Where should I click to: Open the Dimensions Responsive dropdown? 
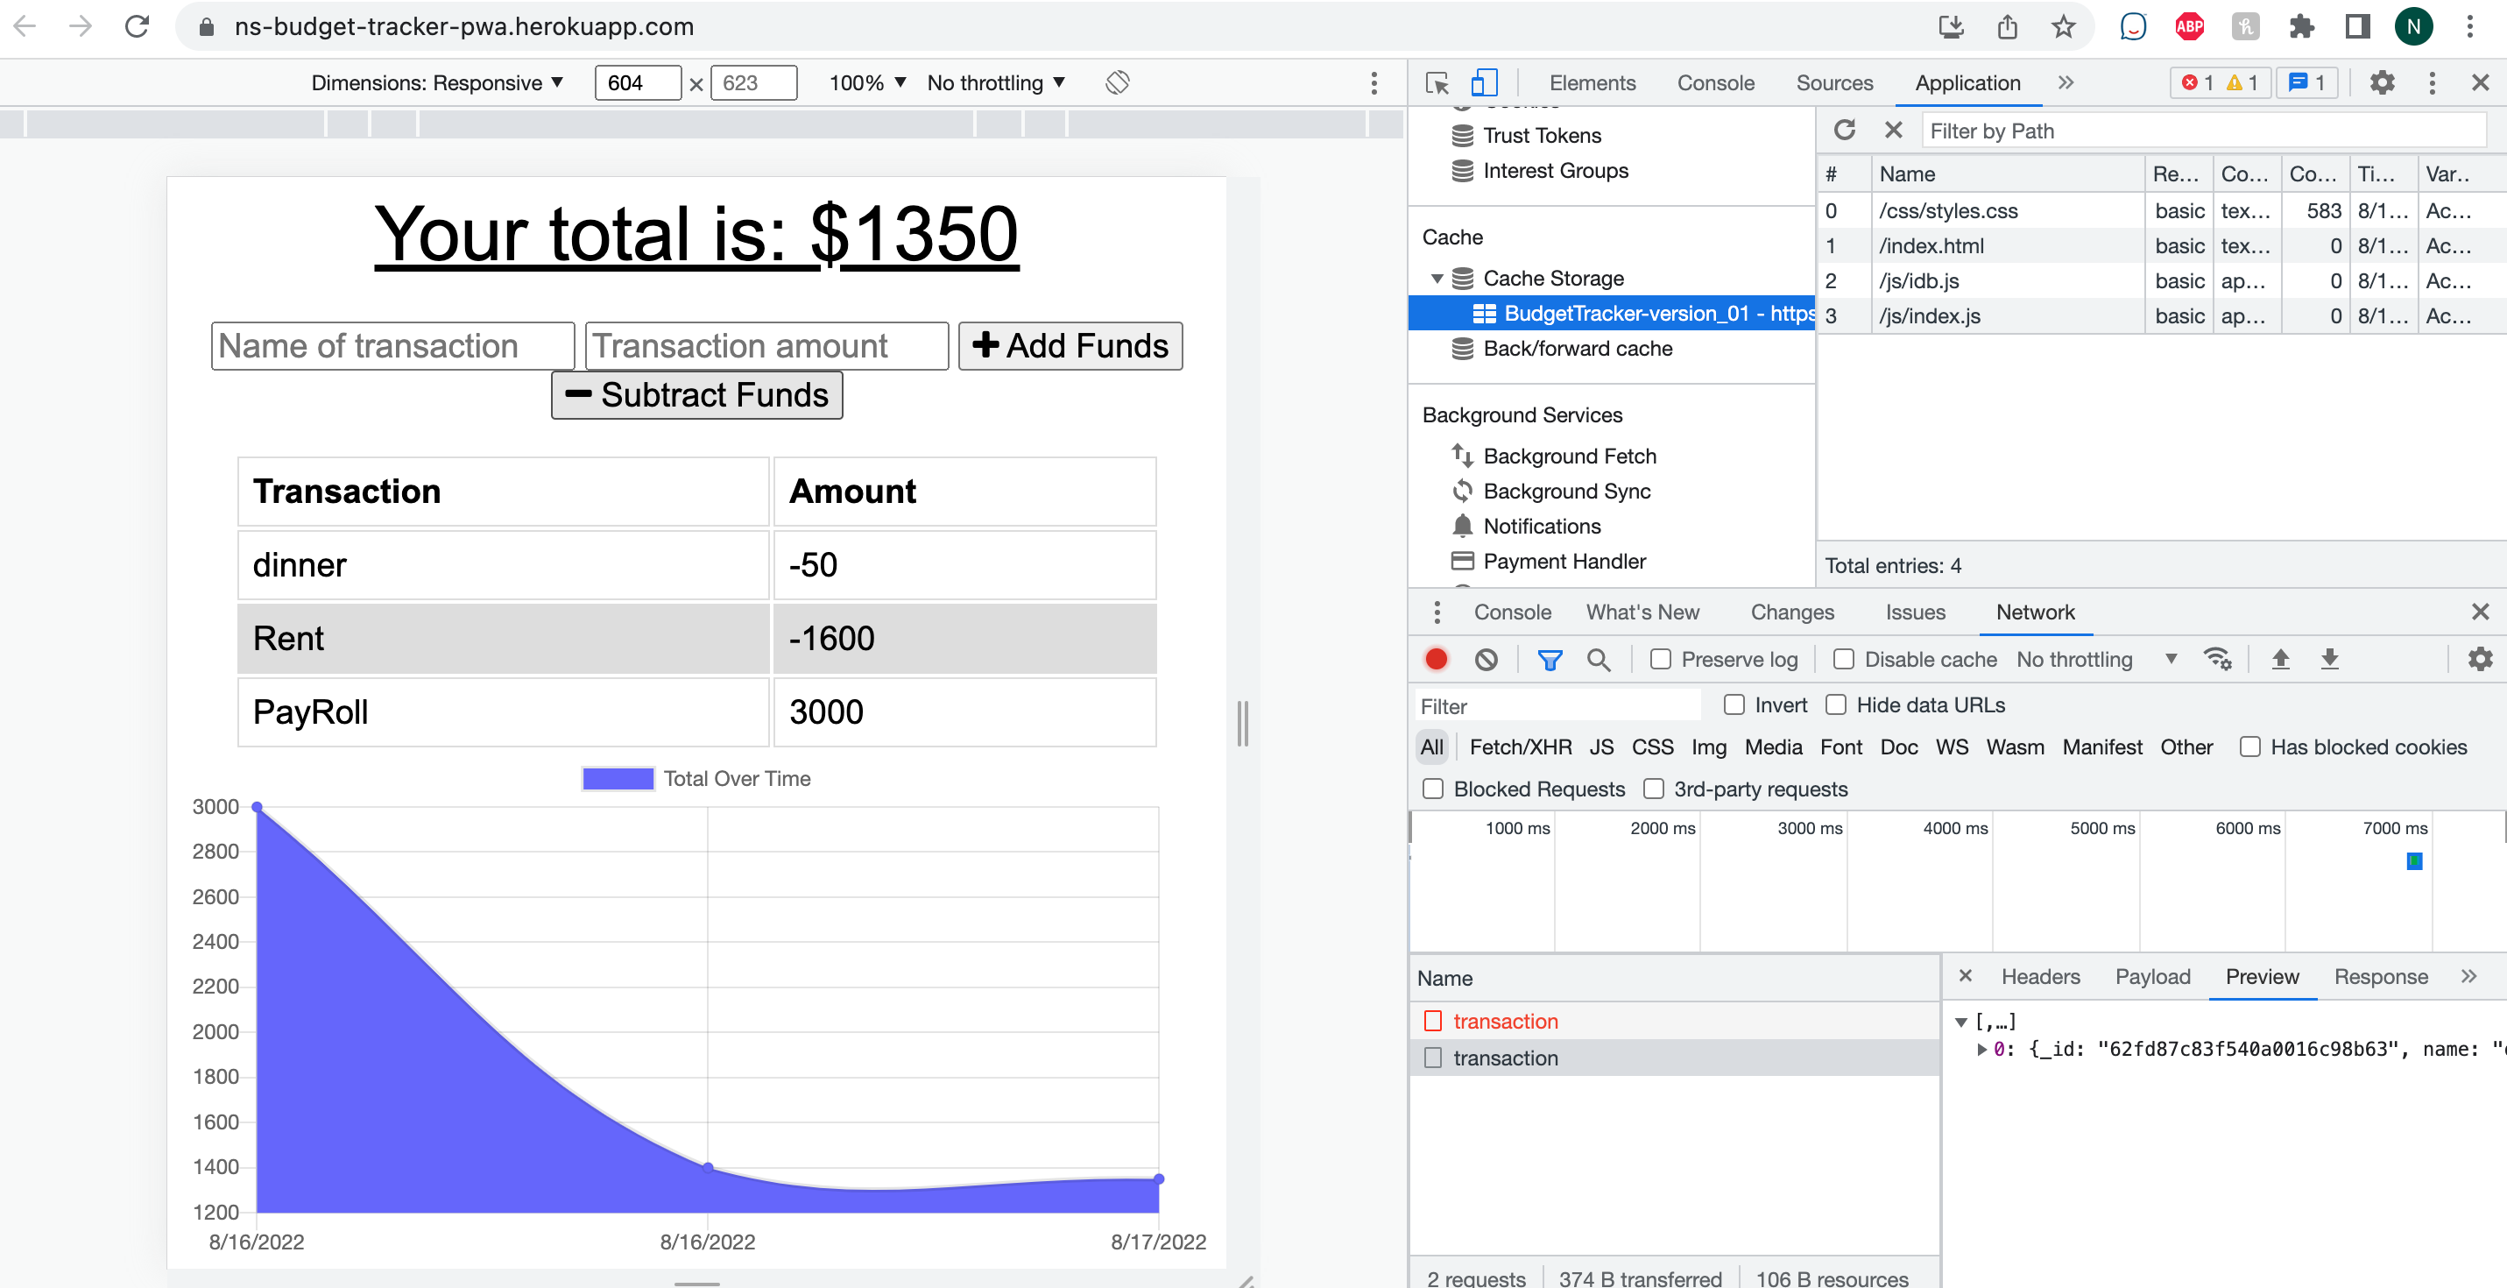point(436,82)
